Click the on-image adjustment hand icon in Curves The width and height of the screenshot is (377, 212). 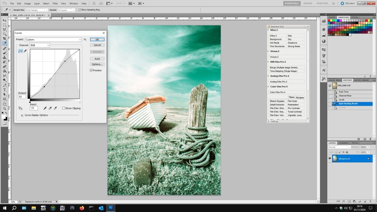[21, 108]
